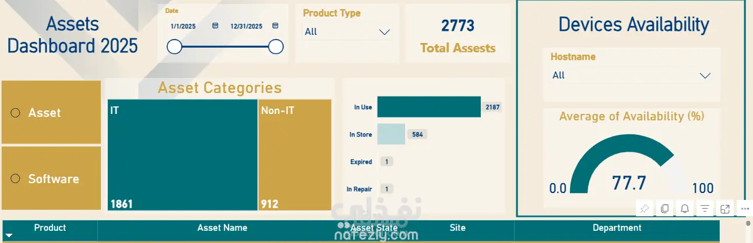
Task: Select the Asset radio button
Action: [x=16, y=113]
